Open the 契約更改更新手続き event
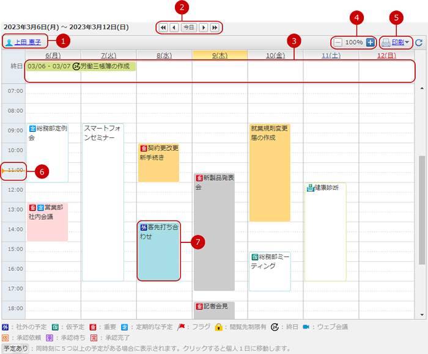The image size is (428, 354). [x=158, y=163]
